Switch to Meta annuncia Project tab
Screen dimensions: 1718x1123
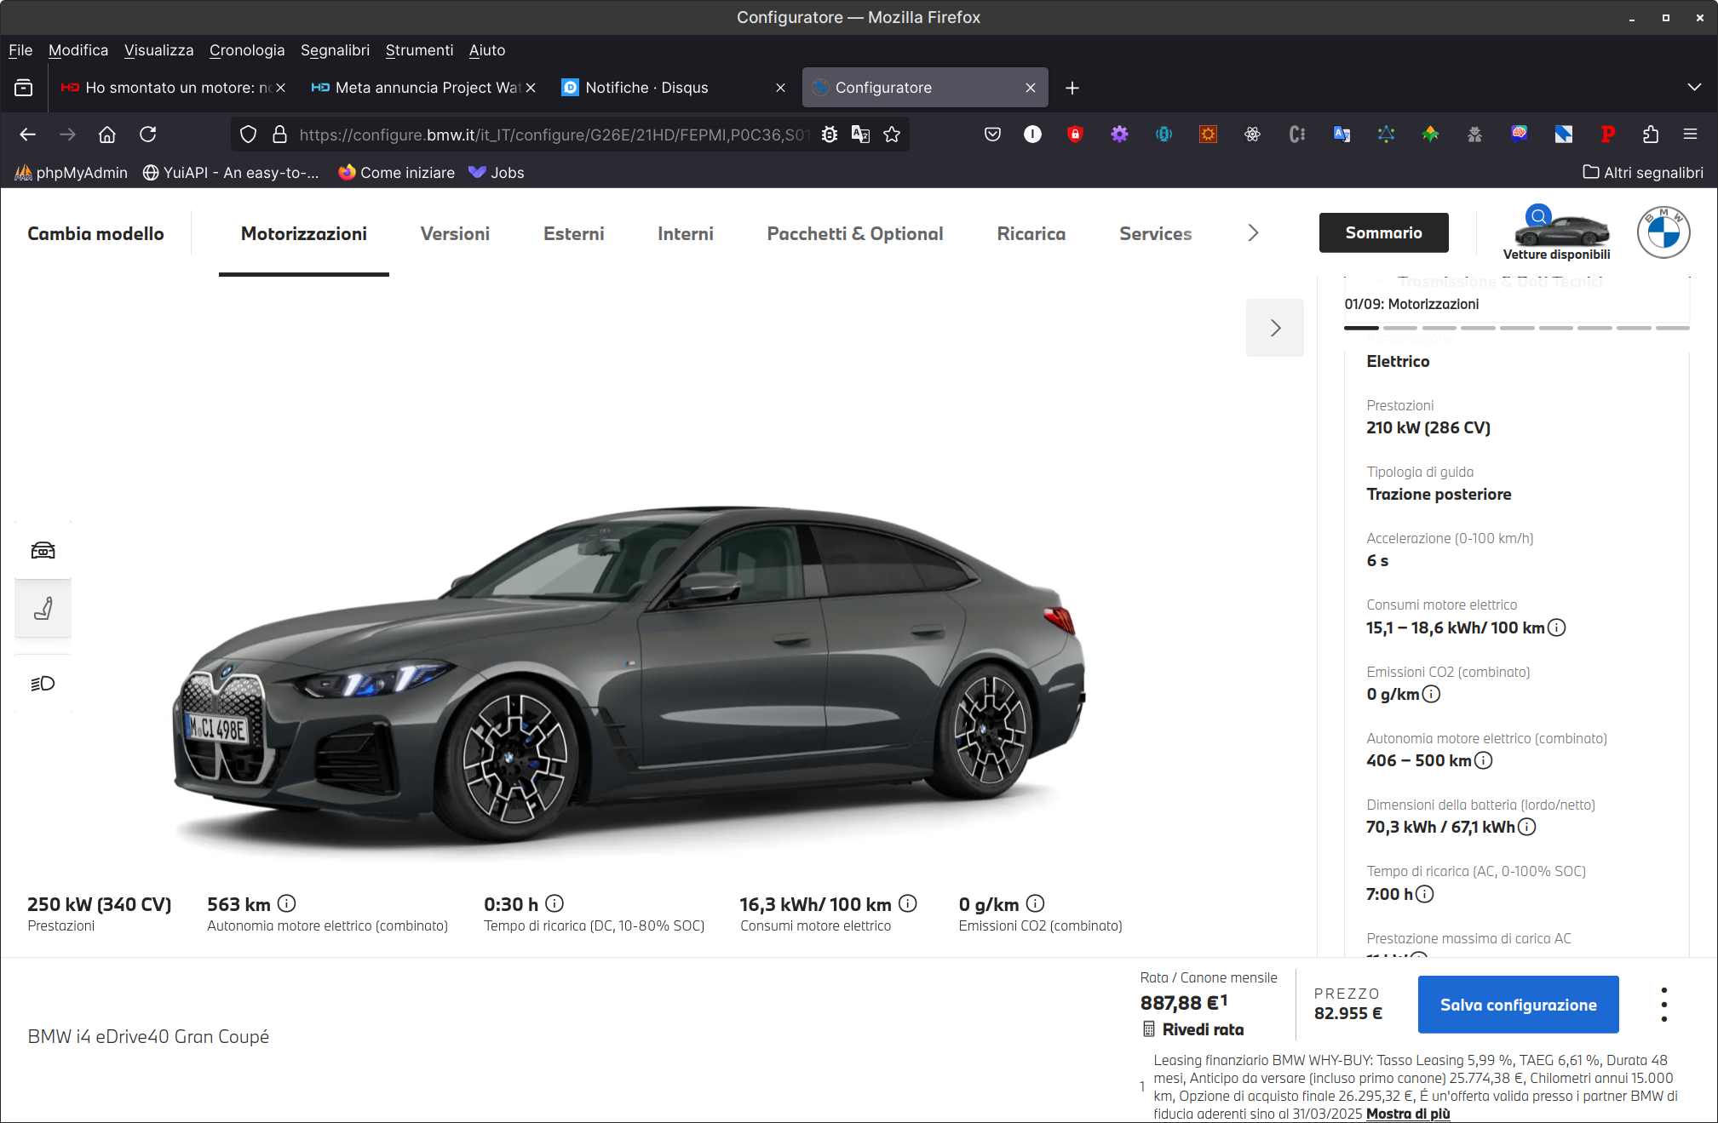[423, 88]
